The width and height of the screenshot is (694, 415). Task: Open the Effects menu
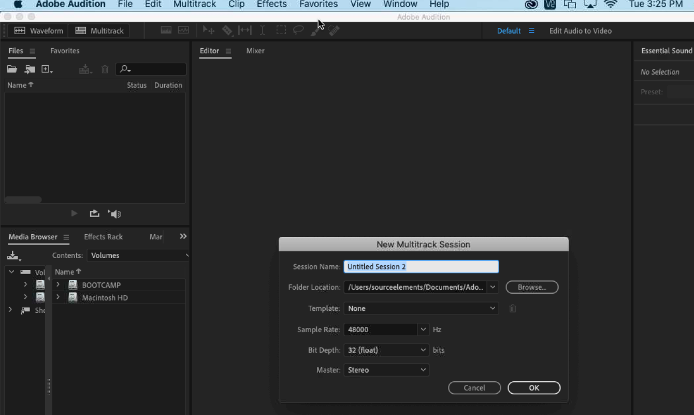pos(271,5)
